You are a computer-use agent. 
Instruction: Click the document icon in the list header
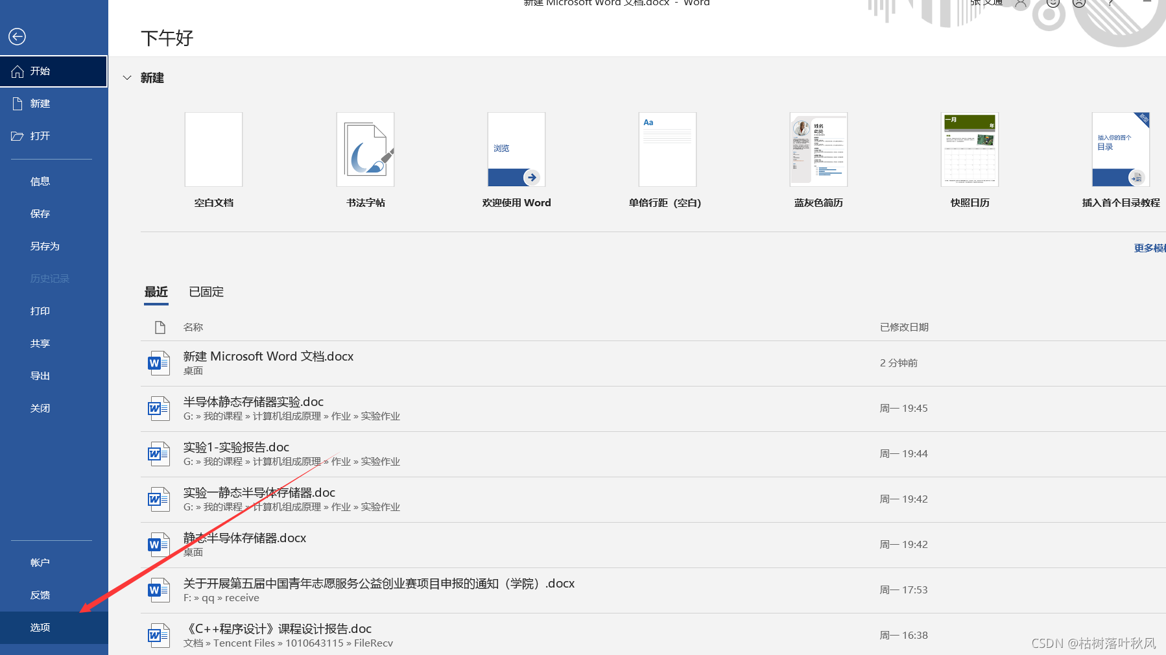pos(160,327)
